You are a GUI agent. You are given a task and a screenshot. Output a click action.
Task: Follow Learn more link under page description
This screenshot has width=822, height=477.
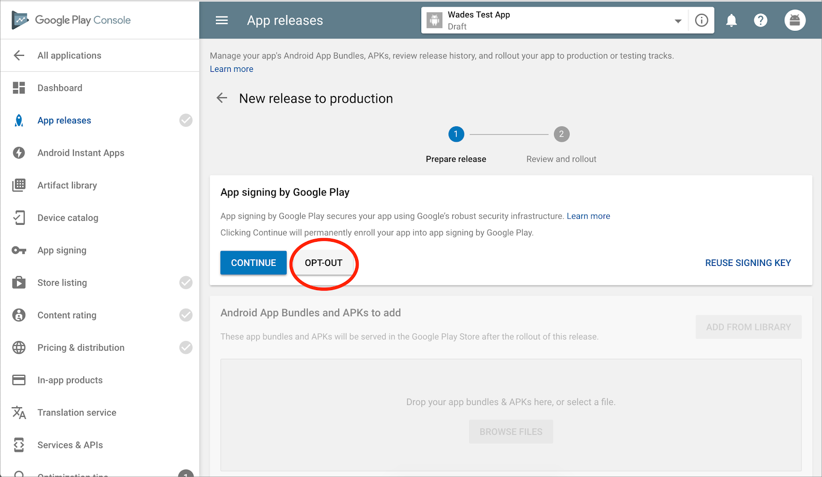232,69
